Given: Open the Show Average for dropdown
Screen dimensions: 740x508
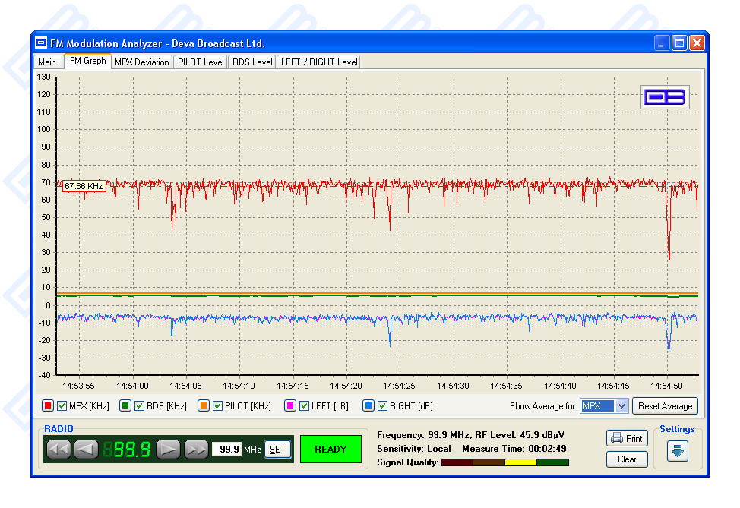Looking at the screenshot, I should click(x=621, y=406).
